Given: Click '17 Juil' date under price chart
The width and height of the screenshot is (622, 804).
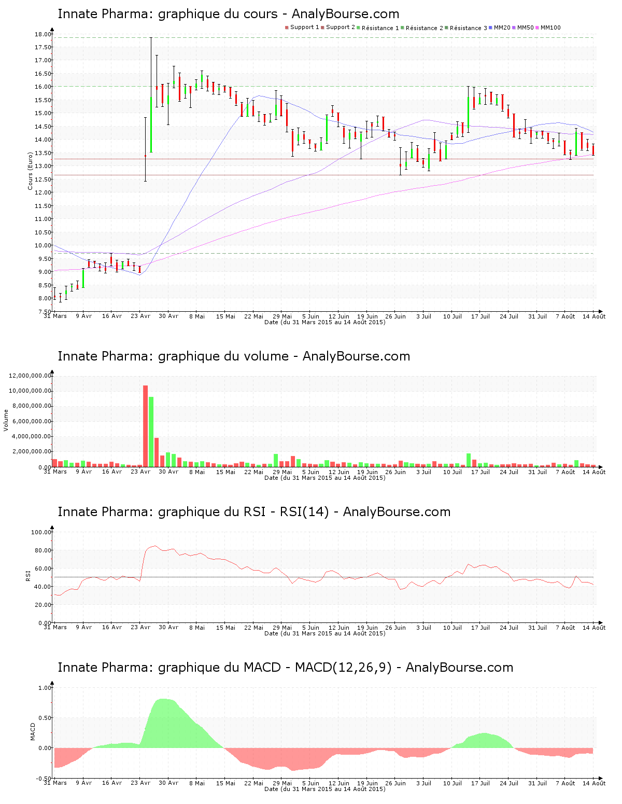Looking at the screenshot, I should [x=480, y=316].
